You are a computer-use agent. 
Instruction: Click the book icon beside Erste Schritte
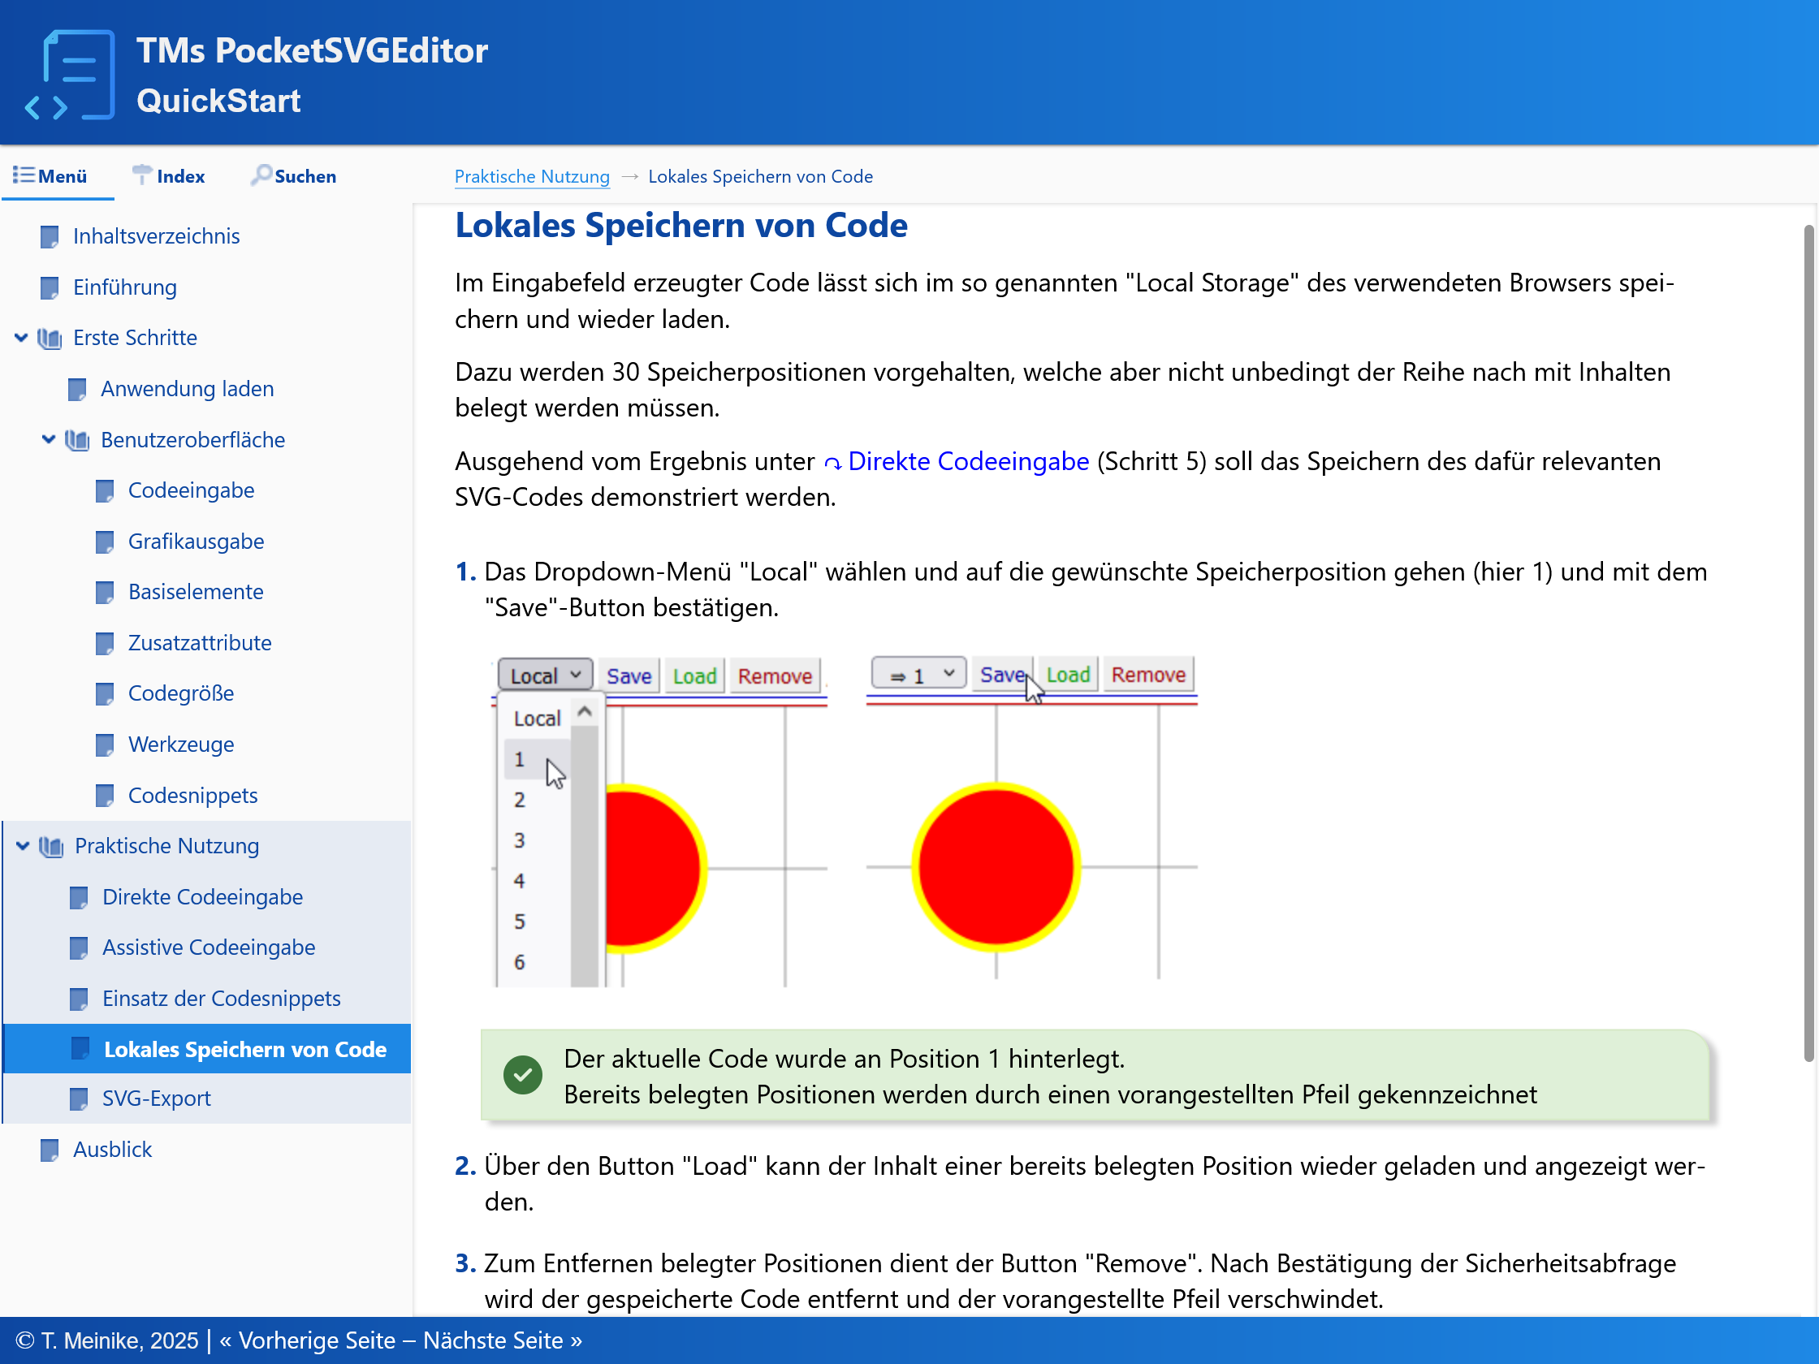coord(50,338)
